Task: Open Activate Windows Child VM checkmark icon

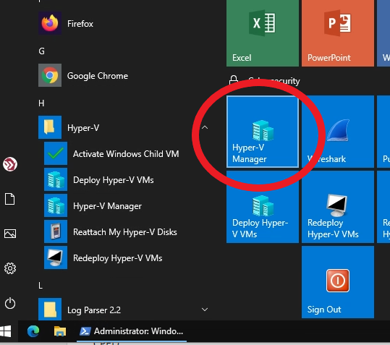Action: (x=56, y=153)
